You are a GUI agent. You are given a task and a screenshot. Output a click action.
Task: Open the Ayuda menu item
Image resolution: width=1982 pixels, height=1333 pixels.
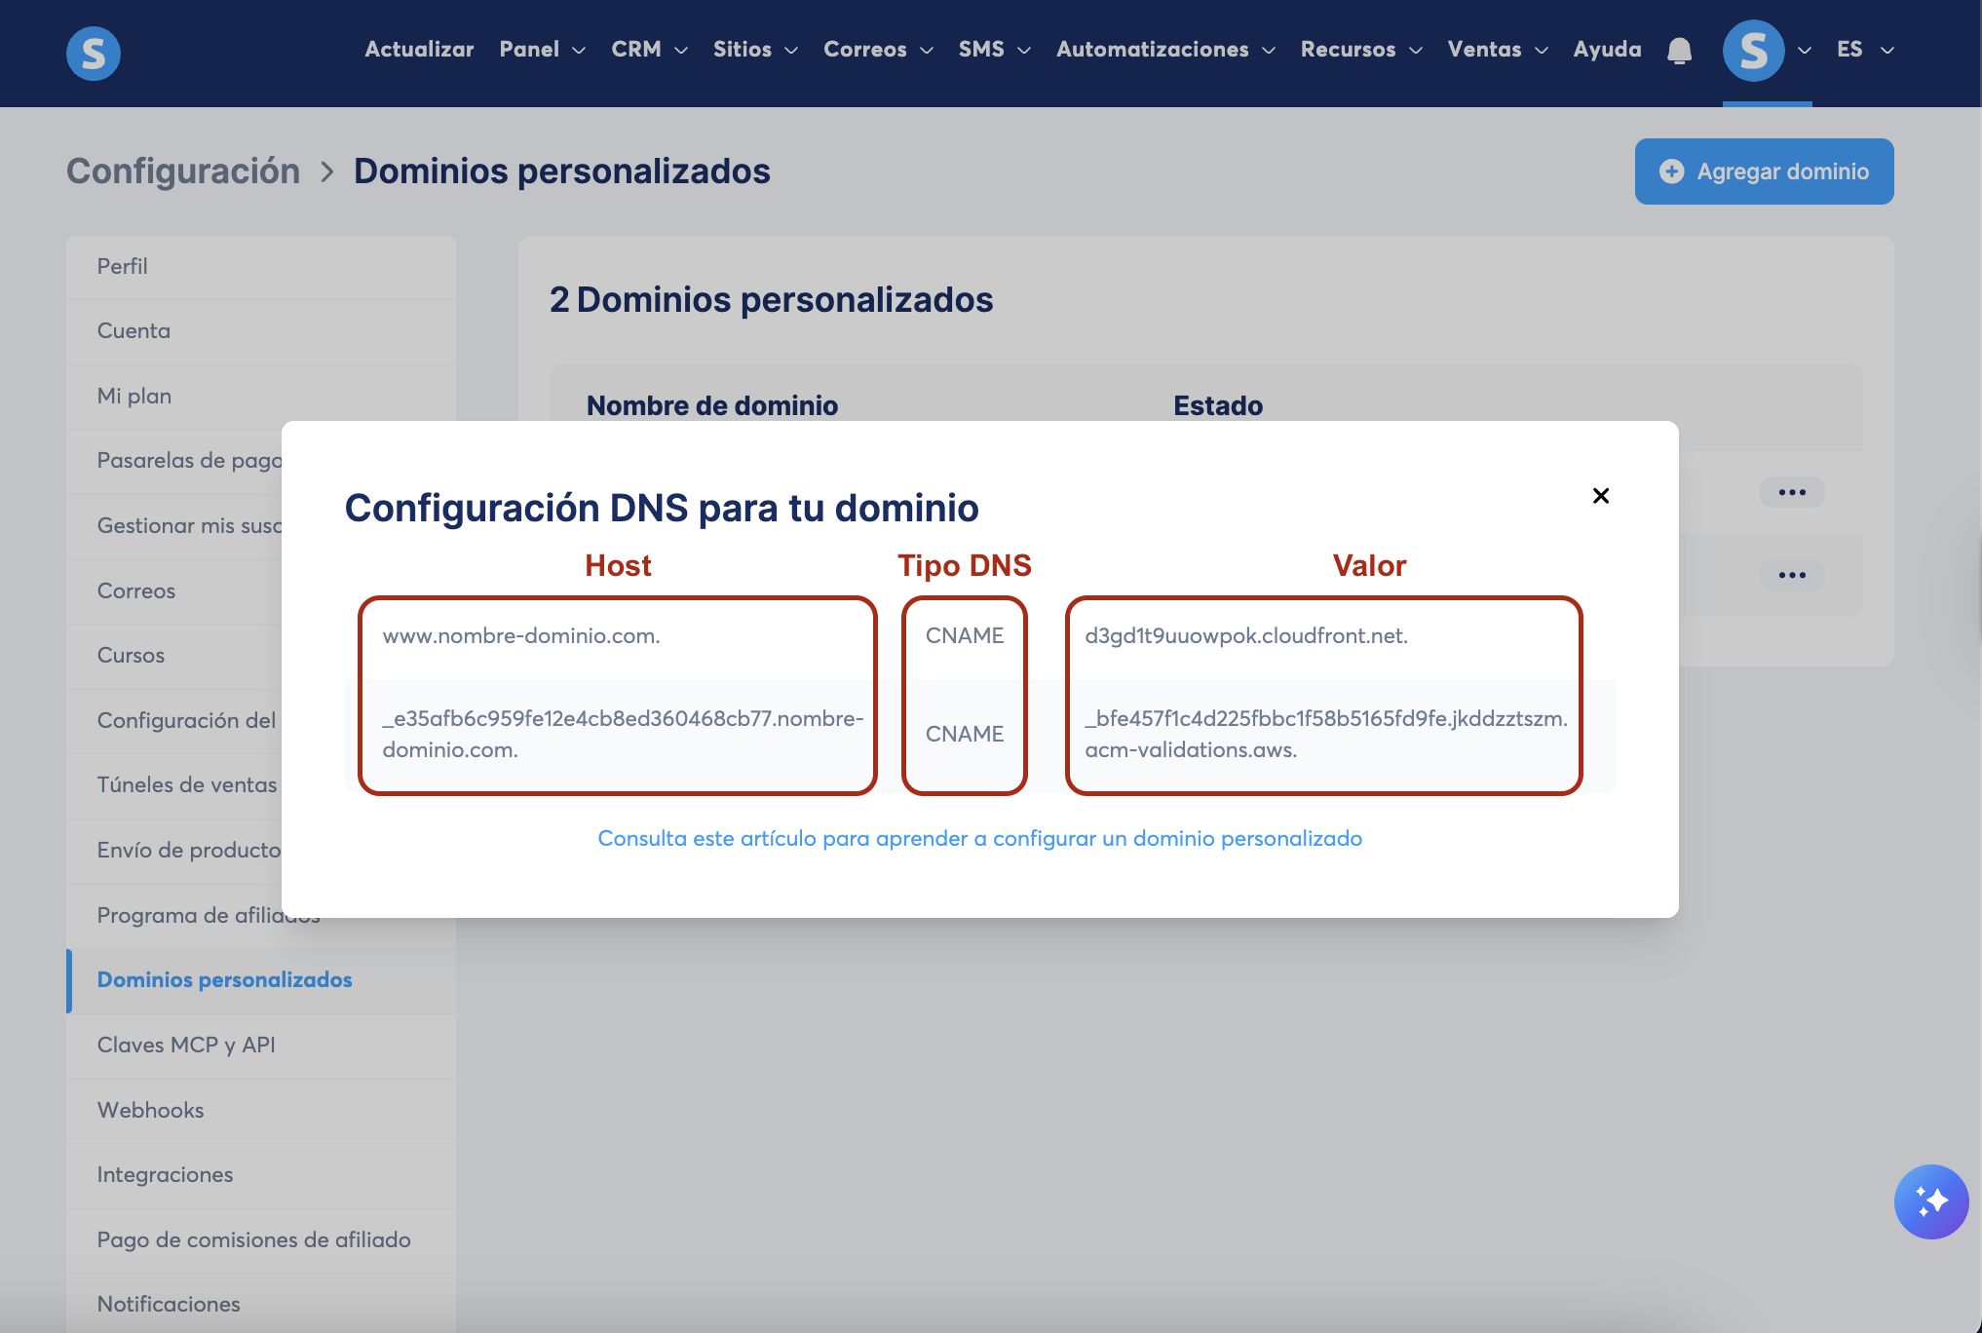(x=1607, y=50)
